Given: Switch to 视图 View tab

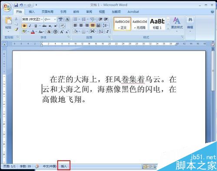Looking at the screenshot, I should point(102,12).
